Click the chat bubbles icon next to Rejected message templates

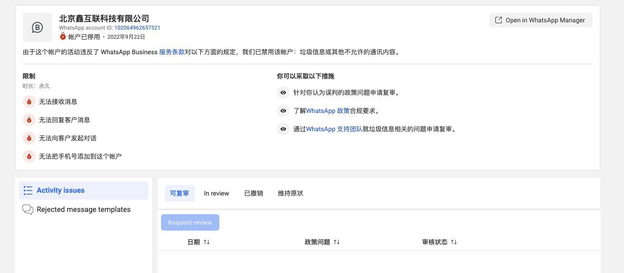click(28, 210)
